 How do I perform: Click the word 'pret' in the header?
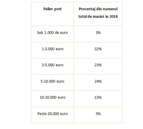(58, 9)
